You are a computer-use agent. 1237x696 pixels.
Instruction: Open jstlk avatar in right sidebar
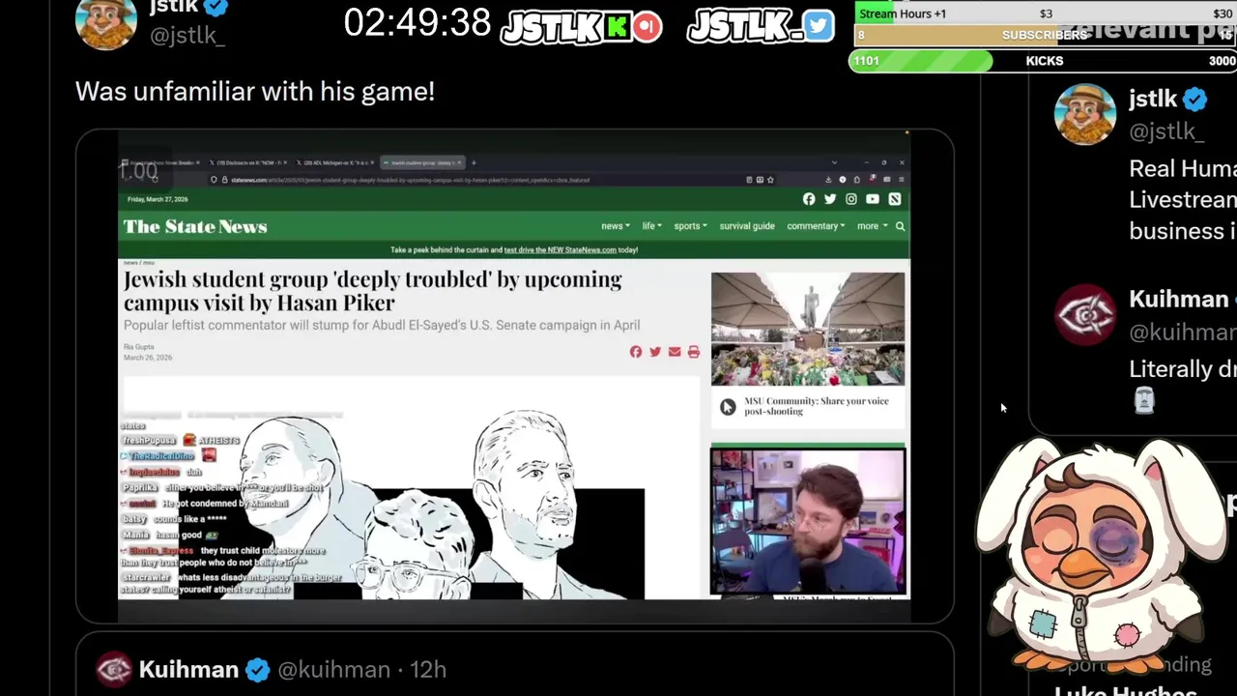click(1084, 114)
